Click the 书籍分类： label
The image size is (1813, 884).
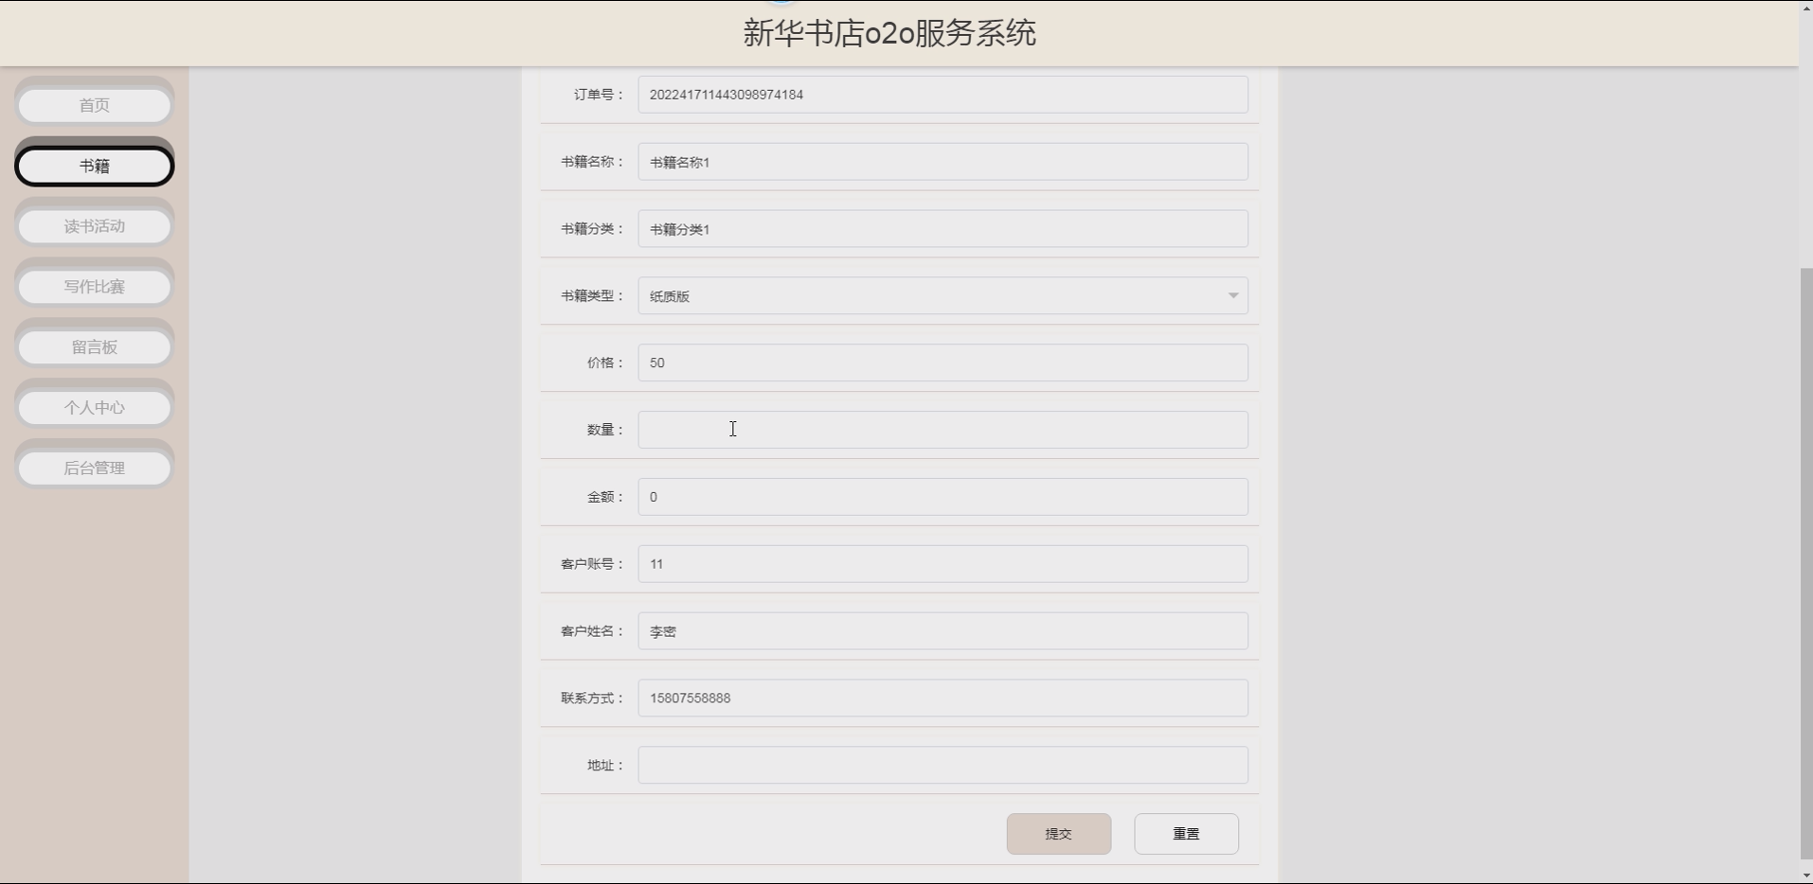click(593, 229)
